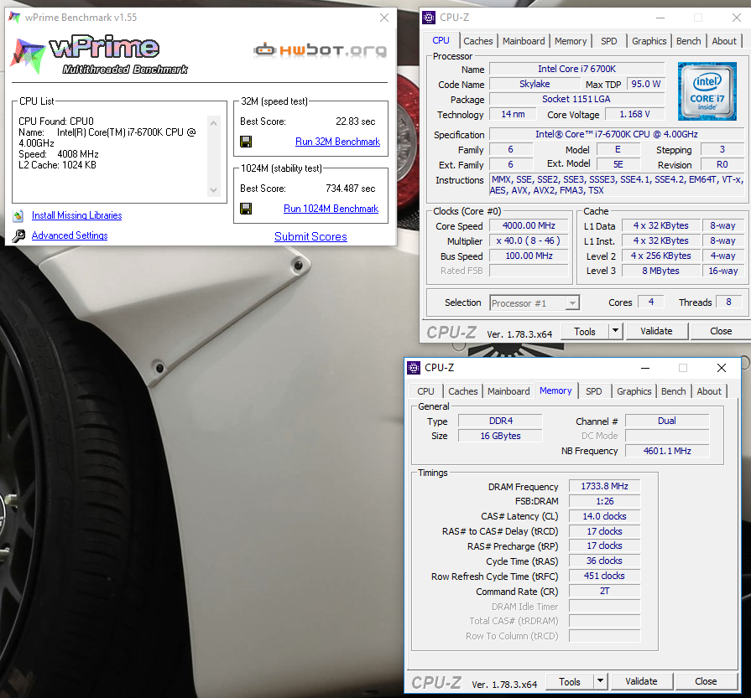Open Bench tab in upper CPU-Z window
The height and width of the screenshot is (698, 751).
[x=688, y=41]
